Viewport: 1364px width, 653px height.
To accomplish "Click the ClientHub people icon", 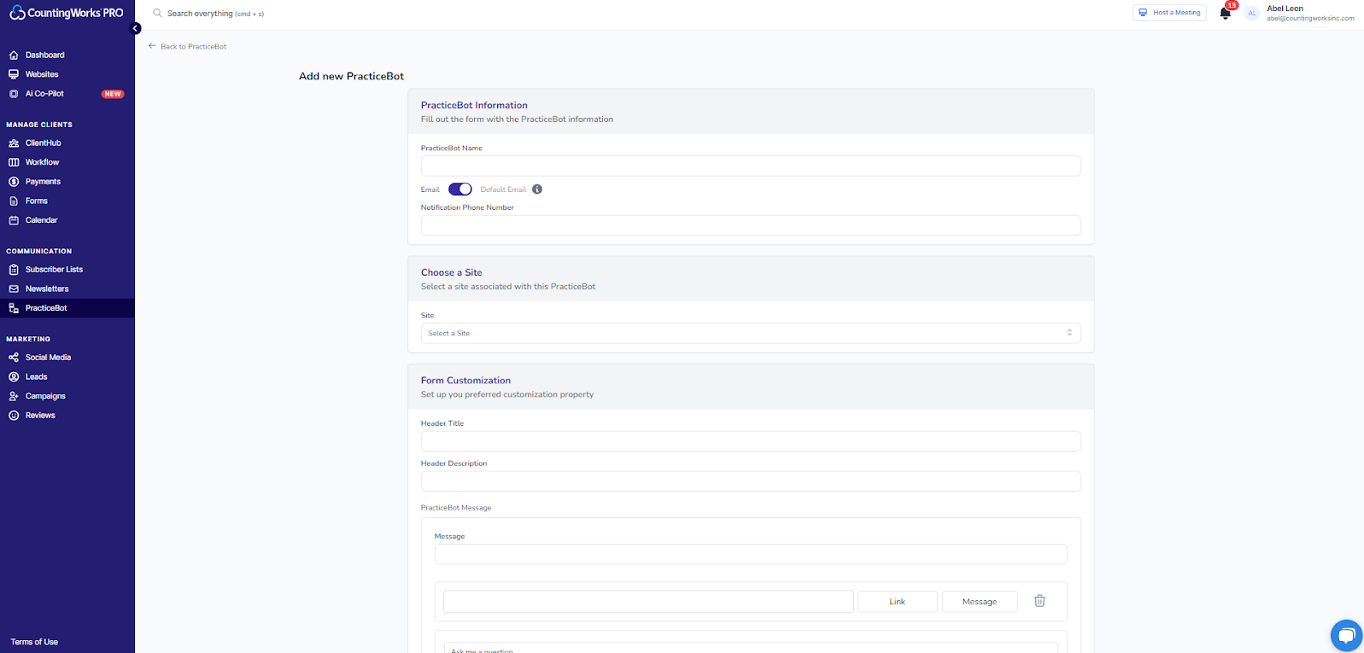I will pos(14,143).
